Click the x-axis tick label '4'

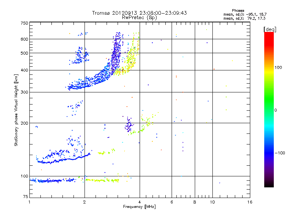140,202
